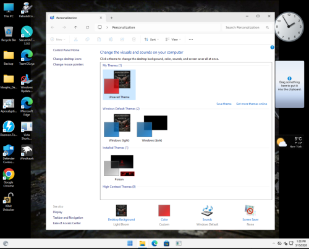
Task: Open the Sort dropdown menu
Action: [151, 40]
